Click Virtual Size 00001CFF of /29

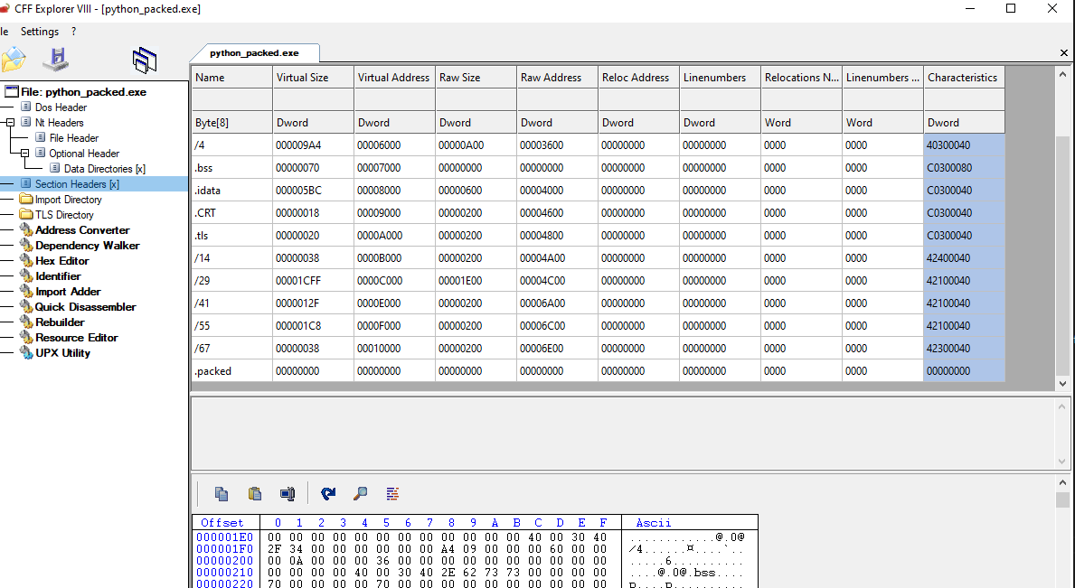[314, 281]
